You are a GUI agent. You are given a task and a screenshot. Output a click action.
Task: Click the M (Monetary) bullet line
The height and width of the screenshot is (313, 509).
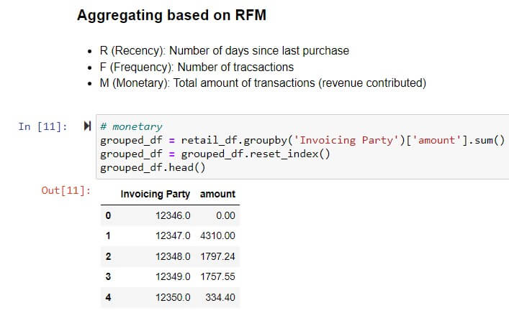click(x=263, y=83)
